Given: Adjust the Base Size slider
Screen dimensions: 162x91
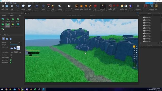Looking at the screenshot, I should pyautogui.click(x=14, y=42).
